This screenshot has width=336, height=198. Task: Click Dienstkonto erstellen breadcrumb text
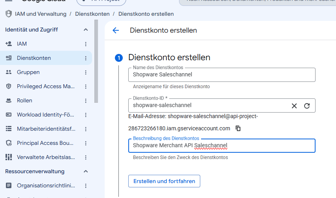coord(146,14)
